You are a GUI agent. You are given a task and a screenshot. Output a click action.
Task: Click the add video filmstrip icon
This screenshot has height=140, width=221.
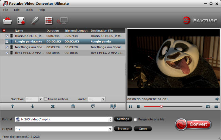point(22,20)
